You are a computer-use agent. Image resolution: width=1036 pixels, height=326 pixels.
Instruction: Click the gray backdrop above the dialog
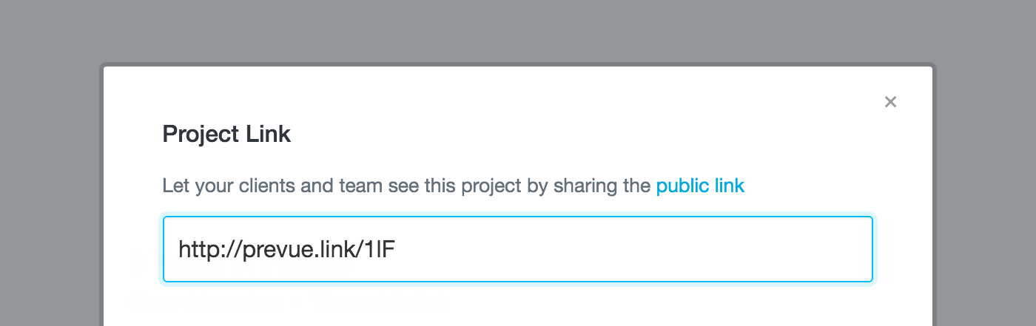(518, 30)
